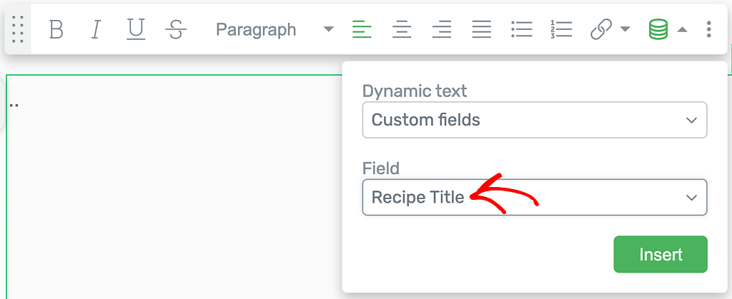Align text right
Viewport: 732px width, 299px height.
pos(442,30)
